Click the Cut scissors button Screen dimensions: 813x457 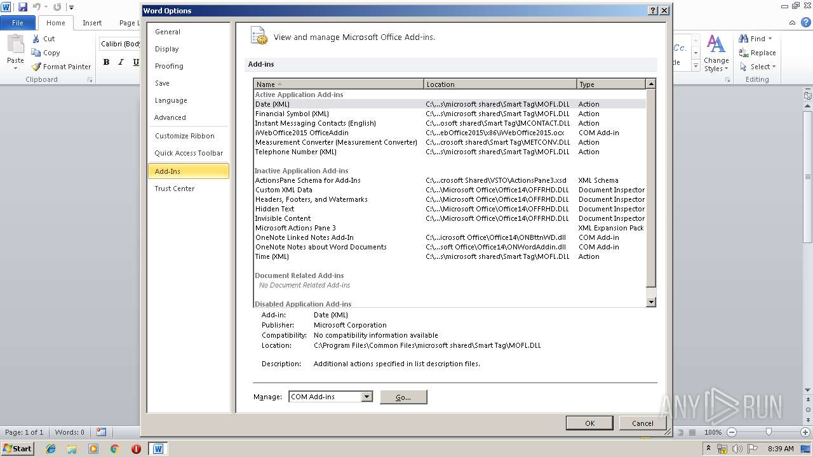pyautogui.click(x=44, y=39)
